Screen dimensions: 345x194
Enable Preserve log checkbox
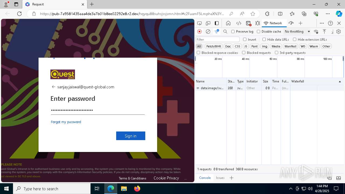pyautogui.click(x=233, y=32)
